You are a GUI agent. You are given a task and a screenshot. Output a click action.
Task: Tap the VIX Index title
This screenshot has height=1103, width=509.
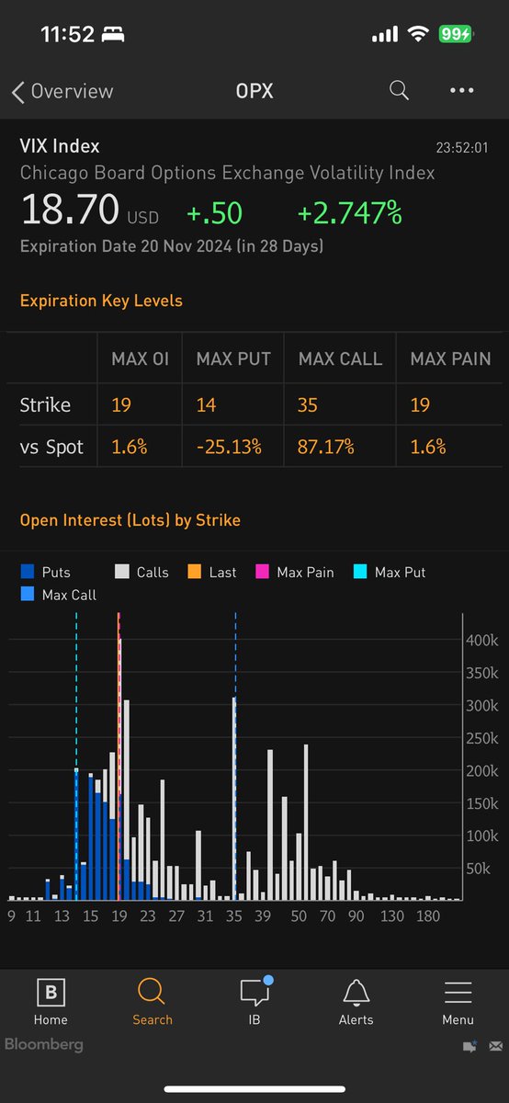pyautogui.click(x=60, y=146)
